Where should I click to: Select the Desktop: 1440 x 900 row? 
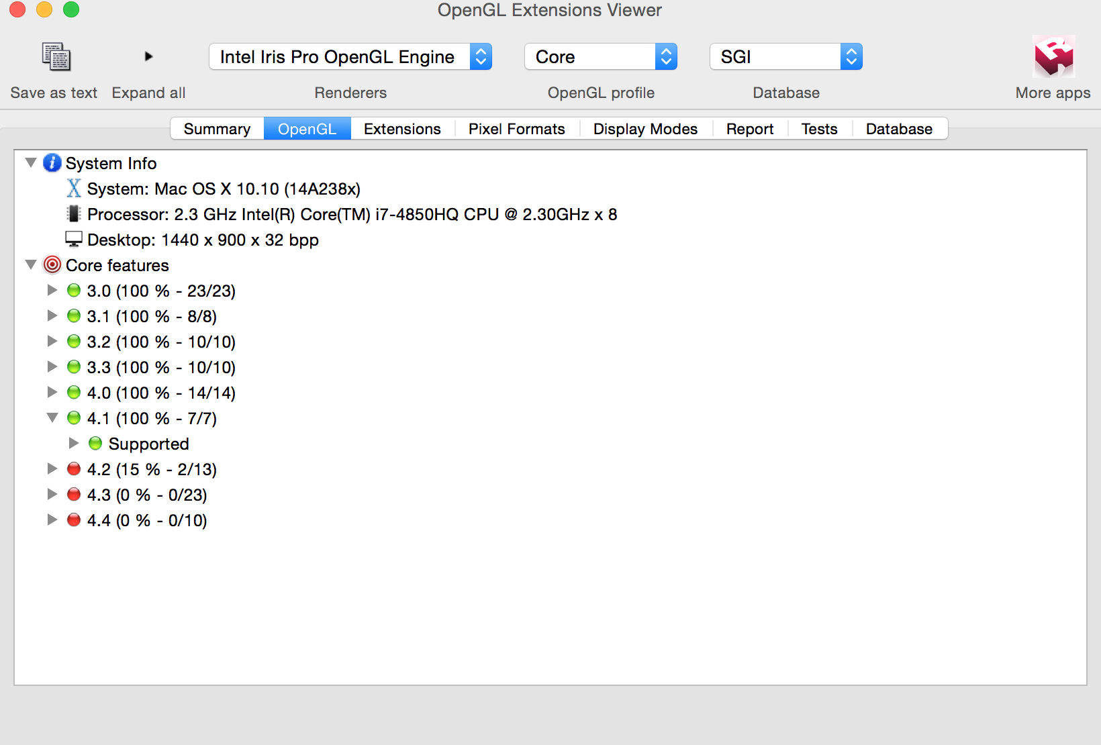coord(203,240)
